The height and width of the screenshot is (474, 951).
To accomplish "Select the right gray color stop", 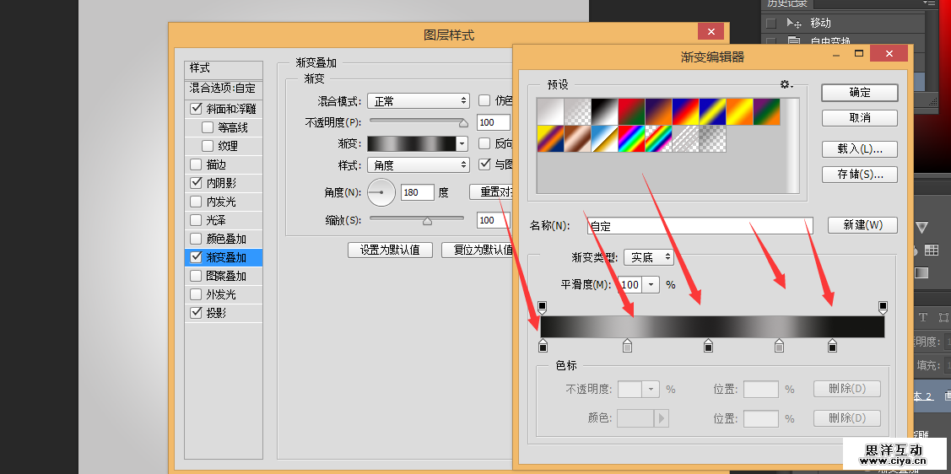I will tap(780, 346).
